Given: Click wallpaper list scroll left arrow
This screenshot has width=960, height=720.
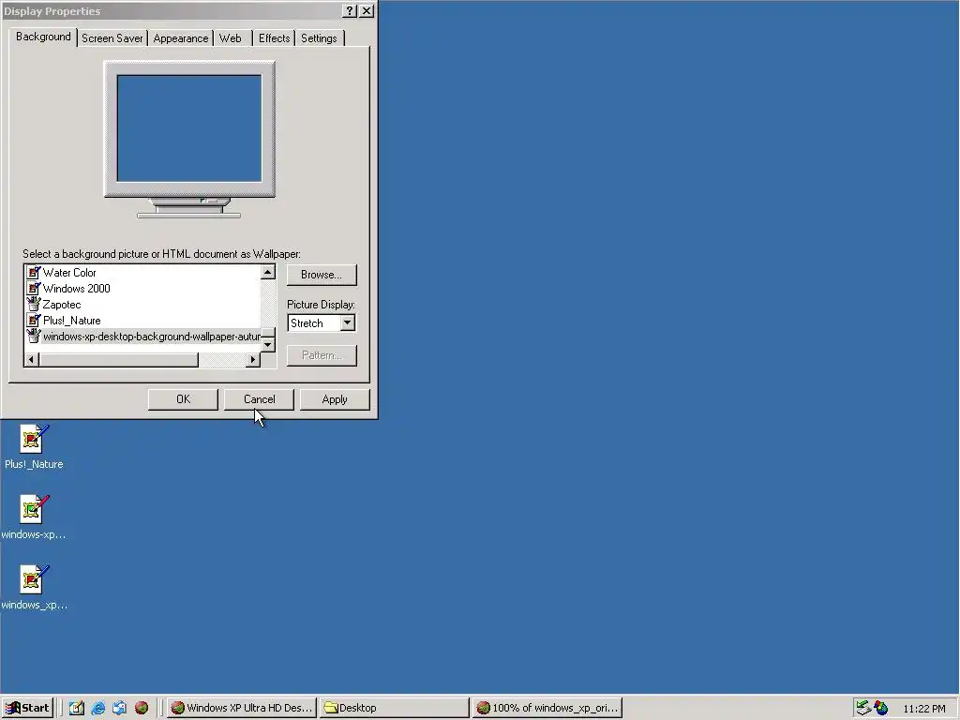Looking at the screenshot, I should tap(32, 359).
